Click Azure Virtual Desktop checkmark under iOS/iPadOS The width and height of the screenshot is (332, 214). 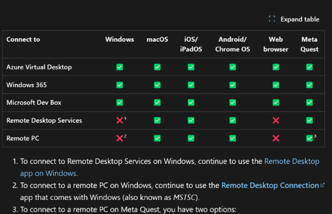[191, 67]
